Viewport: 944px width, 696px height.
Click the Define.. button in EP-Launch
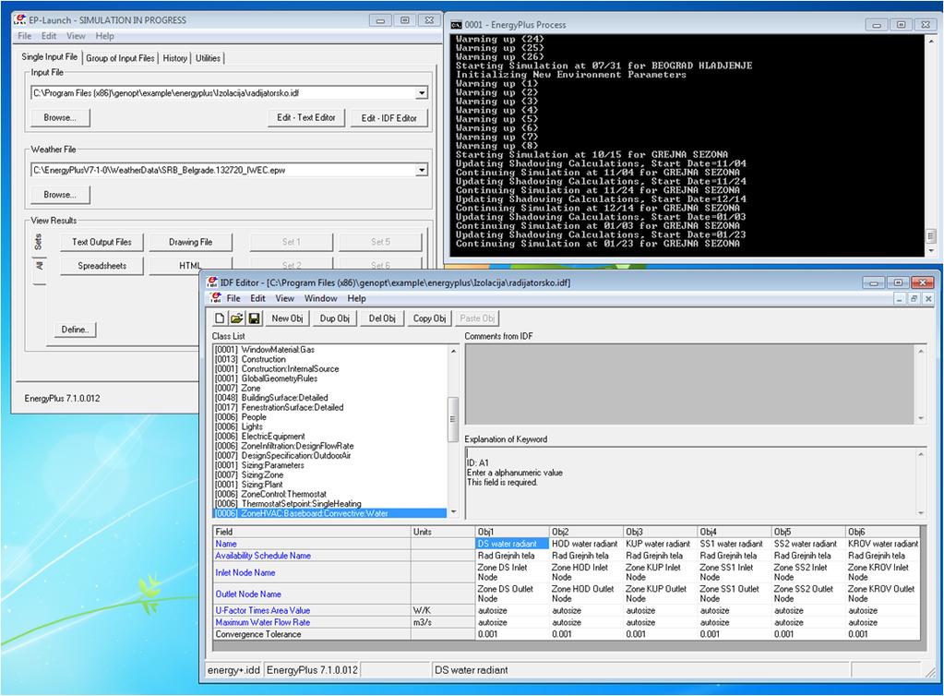click(75, 330)
